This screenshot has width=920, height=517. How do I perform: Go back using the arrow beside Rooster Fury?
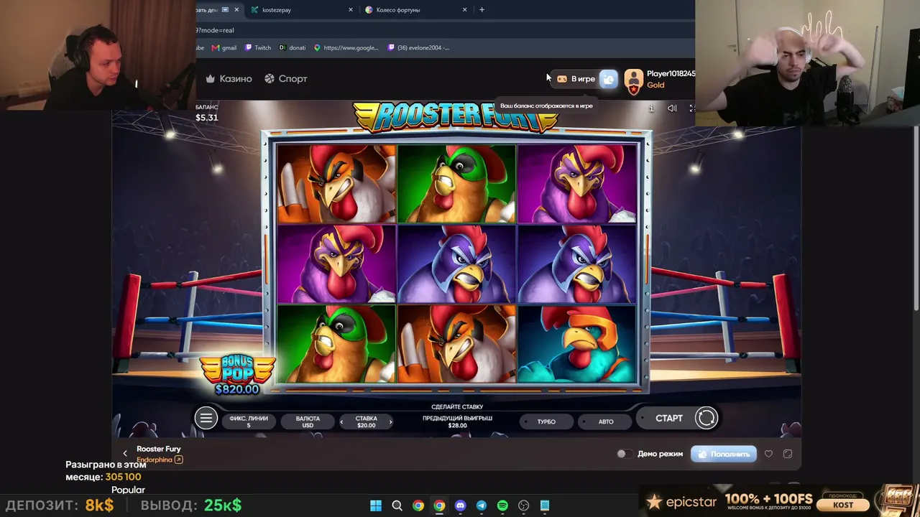125,453
